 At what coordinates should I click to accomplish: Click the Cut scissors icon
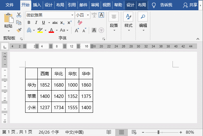click(19, 15)
